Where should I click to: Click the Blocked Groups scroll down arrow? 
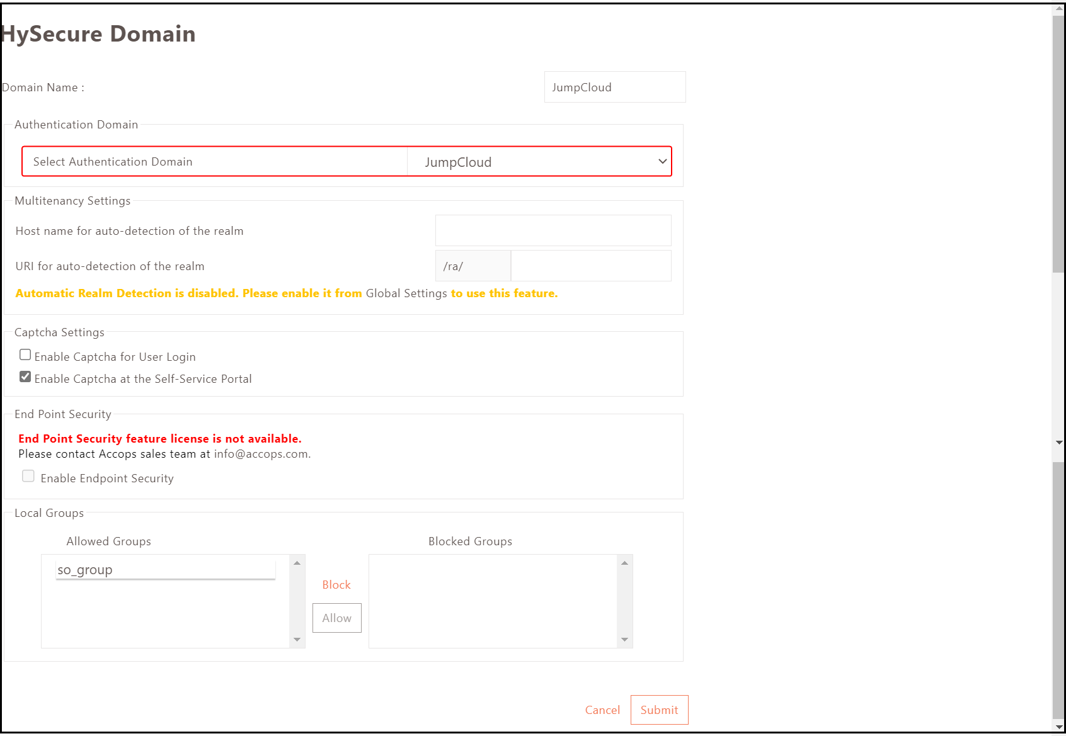pos(624,640)
